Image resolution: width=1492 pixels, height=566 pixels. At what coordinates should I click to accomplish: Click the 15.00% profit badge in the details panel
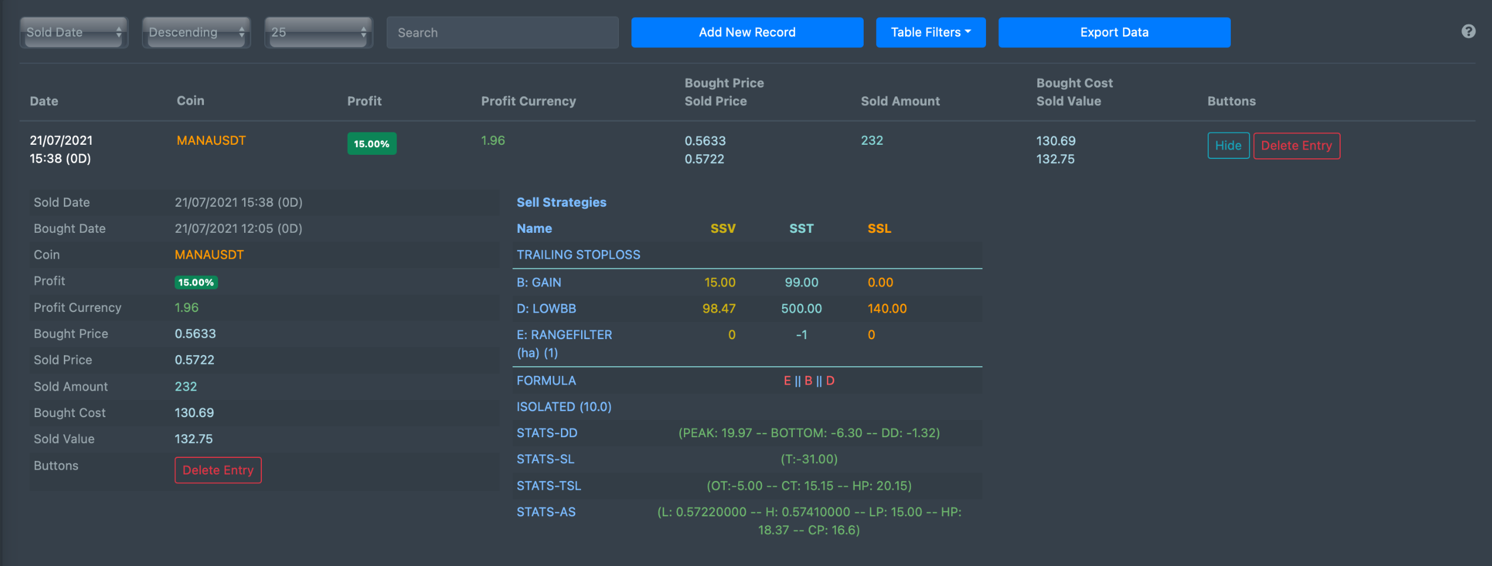(x=196, y=282)
